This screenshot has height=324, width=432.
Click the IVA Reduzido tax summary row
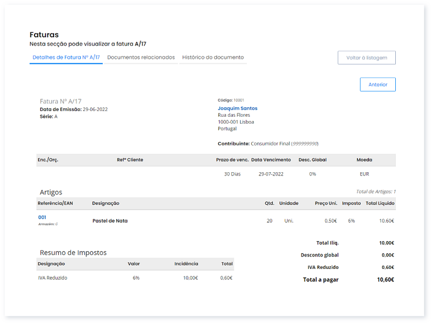click(52, 278)
